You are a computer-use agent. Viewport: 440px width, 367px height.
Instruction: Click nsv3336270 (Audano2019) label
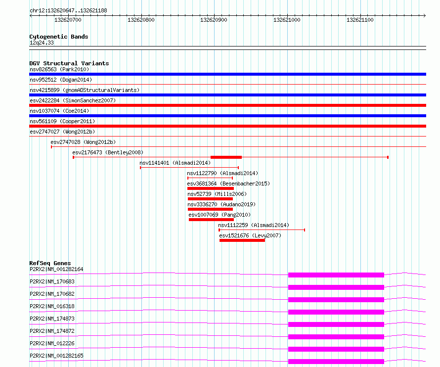pyautogui.click(x=221, y=204)
